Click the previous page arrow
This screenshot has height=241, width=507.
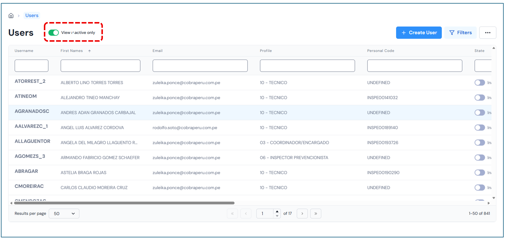point(246,214)
